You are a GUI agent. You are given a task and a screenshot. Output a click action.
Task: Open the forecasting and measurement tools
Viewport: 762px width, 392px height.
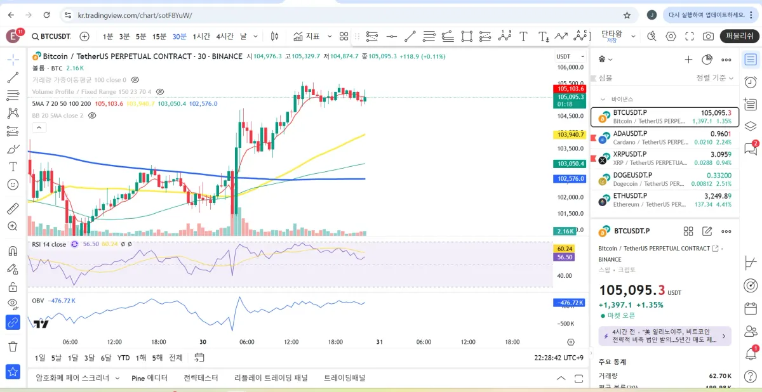coord(13,131)
